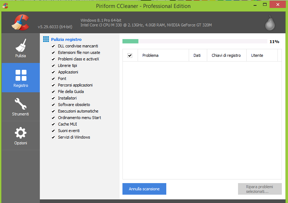Sort results by Dati column
Viewport: 288px width, 203px height.
pos(198,55)
